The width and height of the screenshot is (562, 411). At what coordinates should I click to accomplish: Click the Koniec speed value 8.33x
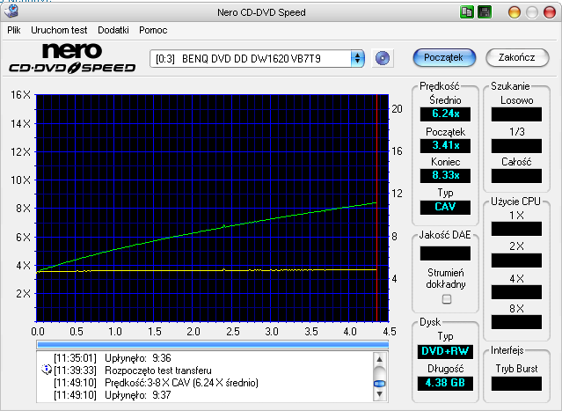click(x=445, y=175)
